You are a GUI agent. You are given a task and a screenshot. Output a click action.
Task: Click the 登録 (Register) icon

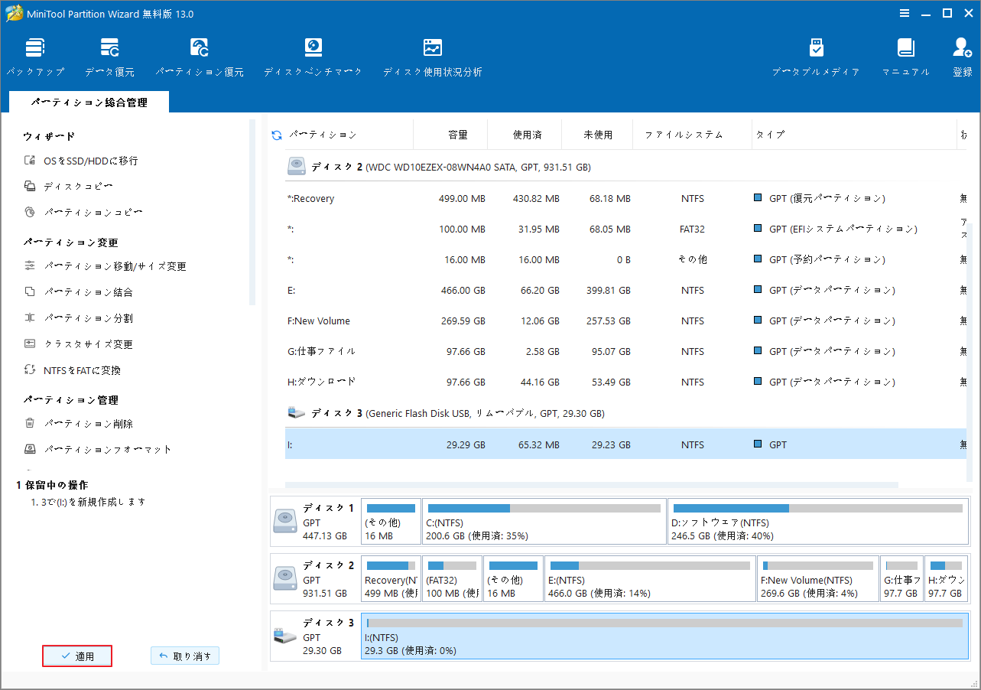coord(961,56)
